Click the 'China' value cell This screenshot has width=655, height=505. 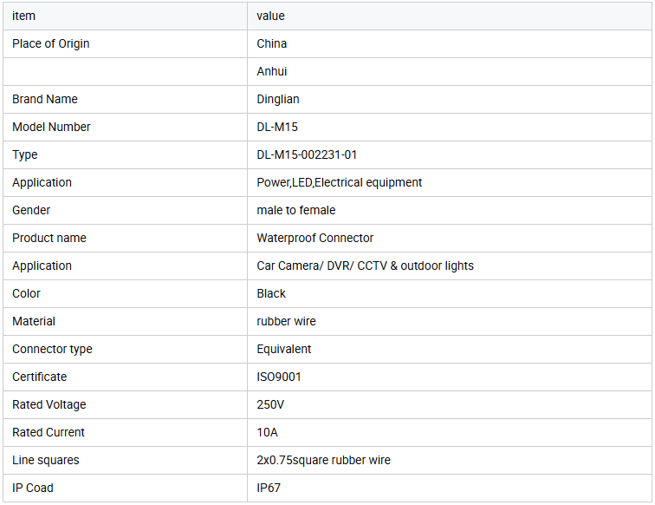[272, 43]
